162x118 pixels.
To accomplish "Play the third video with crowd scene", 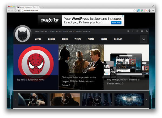I will [x=97, y=100].
